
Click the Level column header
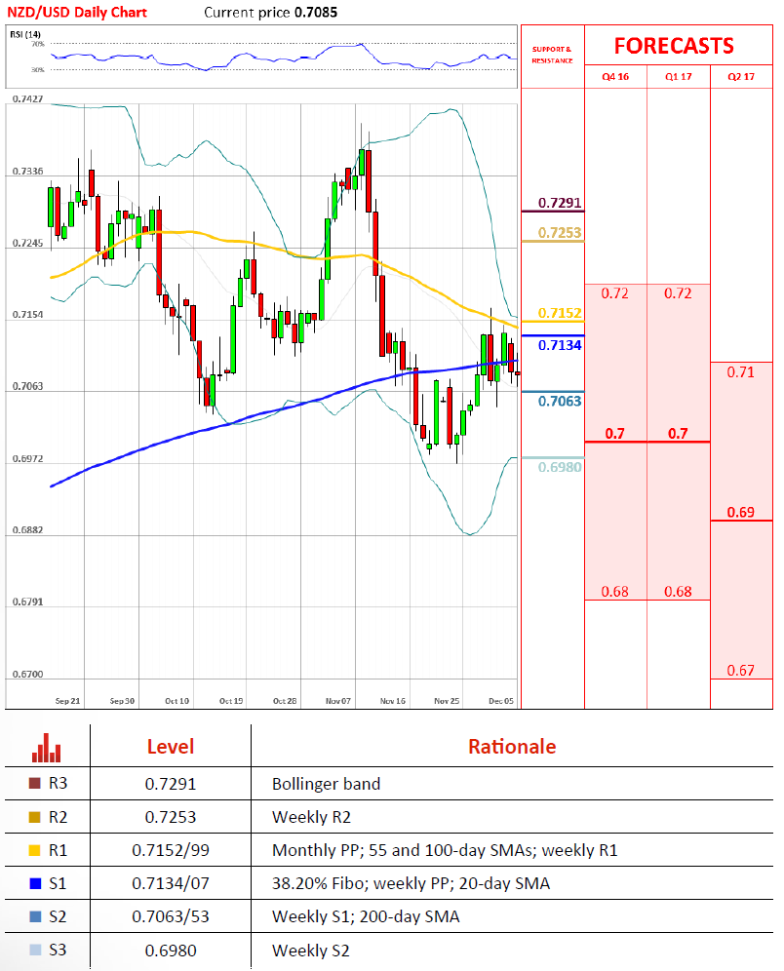click(171, 747)
